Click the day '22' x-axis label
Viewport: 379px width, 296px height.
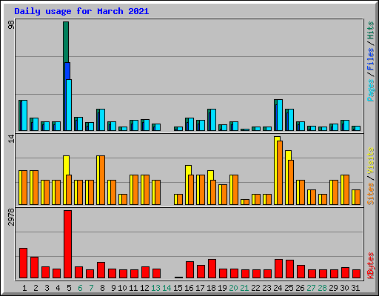point(255,288)
